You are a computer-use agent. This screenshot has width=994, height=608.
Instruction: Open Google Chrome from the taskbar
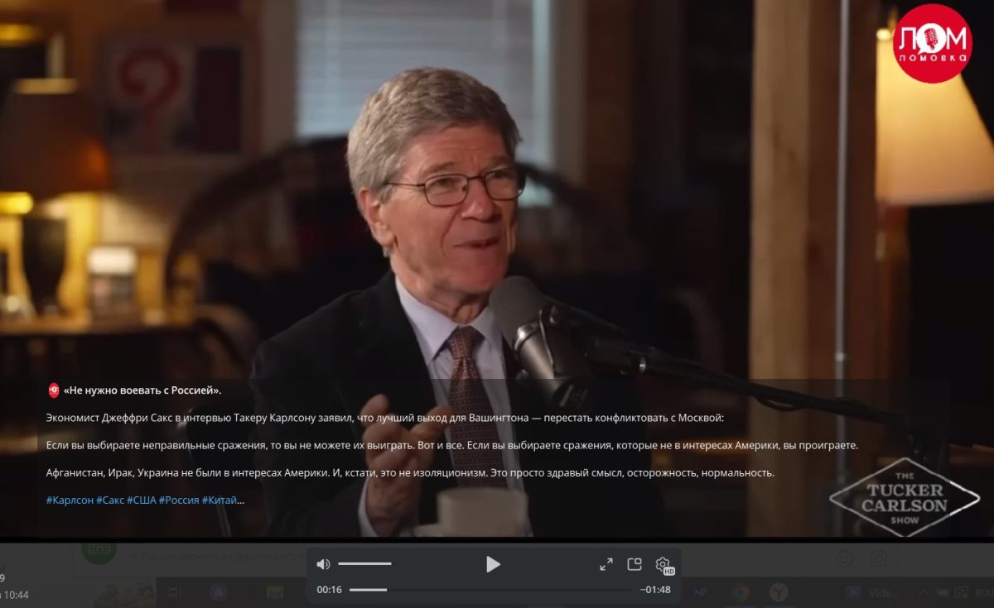pyautogui.click(x=740, y=592)
